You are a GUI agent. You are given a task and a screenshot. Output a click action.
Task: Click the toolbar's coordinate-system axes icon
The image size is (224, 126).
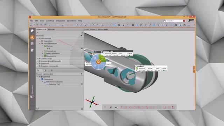[x=189, y=25]
